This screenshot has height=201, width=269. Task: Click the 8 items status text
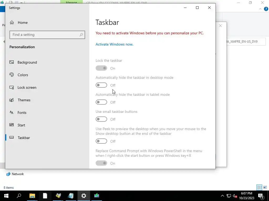[x=9, y=188]
